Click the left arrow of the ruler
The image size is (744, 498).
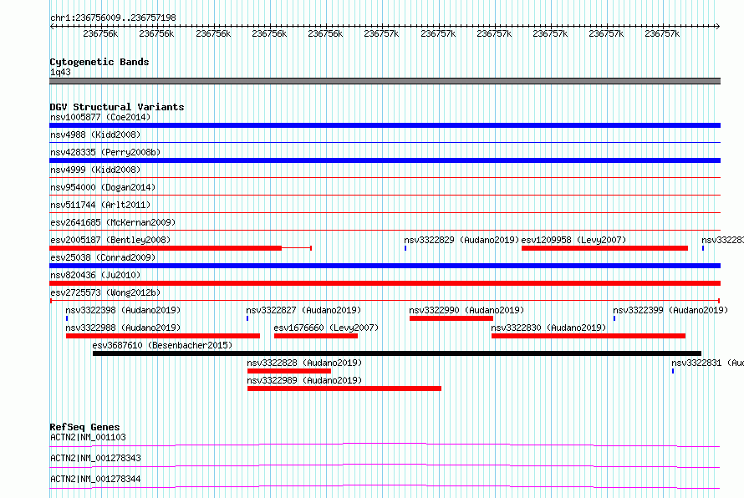pyautogui.click(x=52, y=26)
